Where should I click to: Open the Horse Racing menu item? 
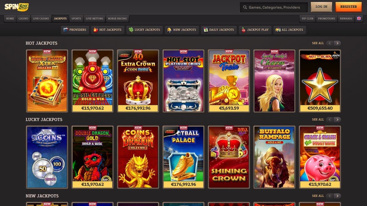point(117,19)
